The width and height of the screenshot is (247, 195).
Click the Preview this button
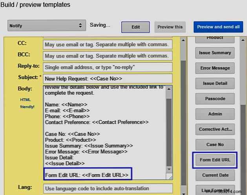170,27
